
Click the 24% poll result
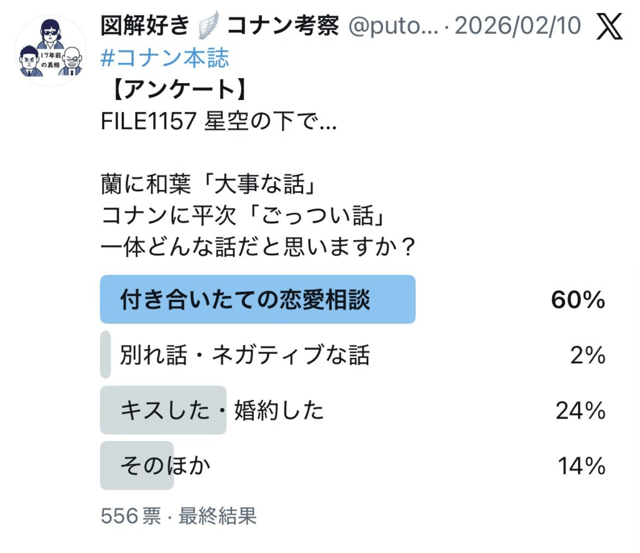(581, 411)
